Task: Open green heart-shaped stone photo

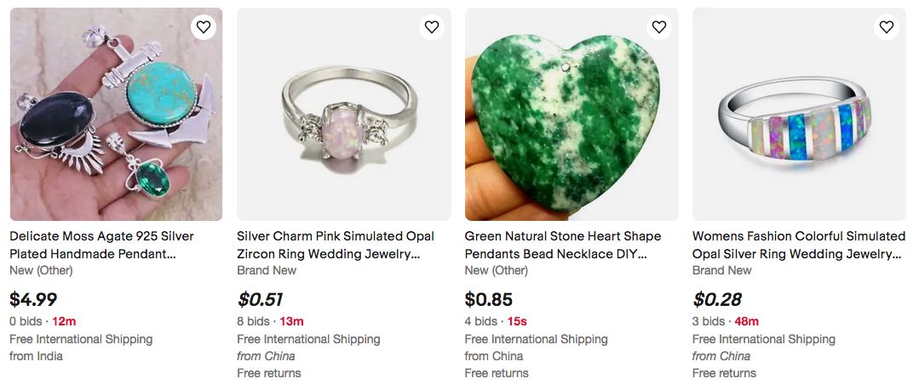Action: (x=572, y=115)
